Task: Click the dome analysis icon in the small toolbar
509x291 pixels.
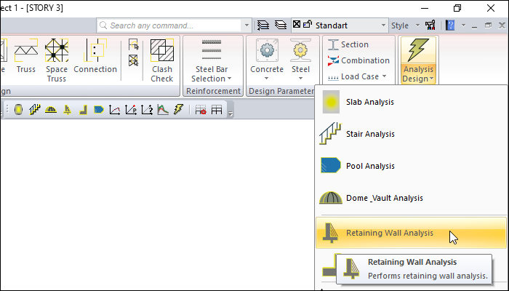Action: [51, 110]
